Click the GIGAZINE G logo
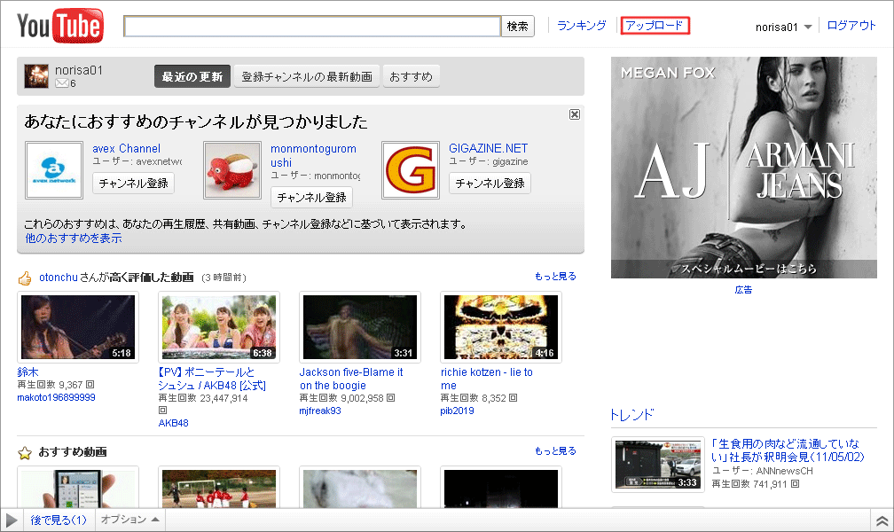Image resolution: width=894 pixels, height=532 pixels. (x=411, y=170)
